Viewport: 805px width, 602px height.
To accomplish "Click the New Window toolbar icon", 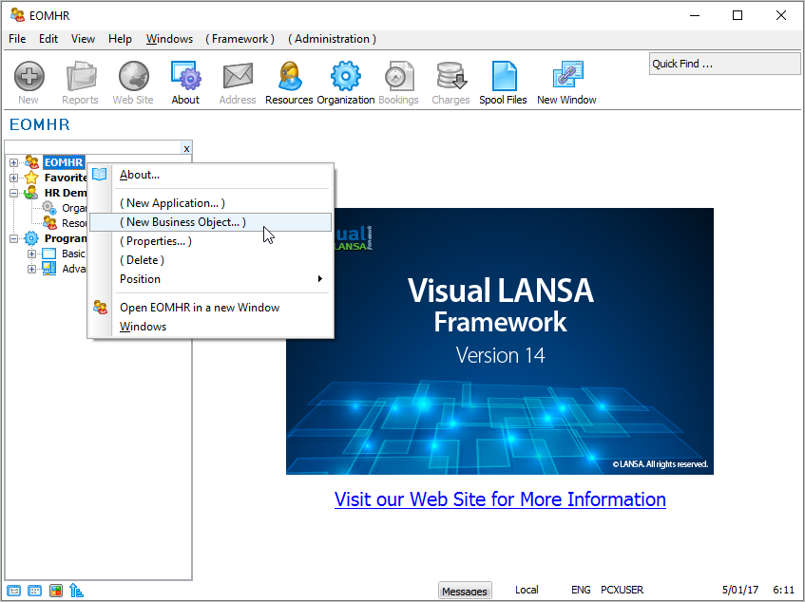I will [567, 76].
